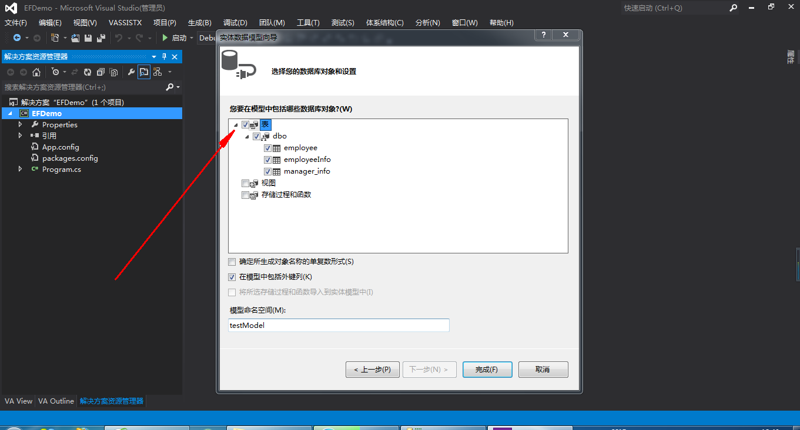
Task: Click the Visual Studio logo icon
Action: click(x=11, y=8)
